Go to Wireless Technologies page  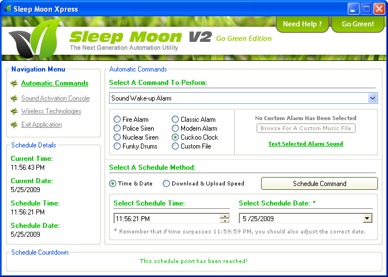click(51, 111)
